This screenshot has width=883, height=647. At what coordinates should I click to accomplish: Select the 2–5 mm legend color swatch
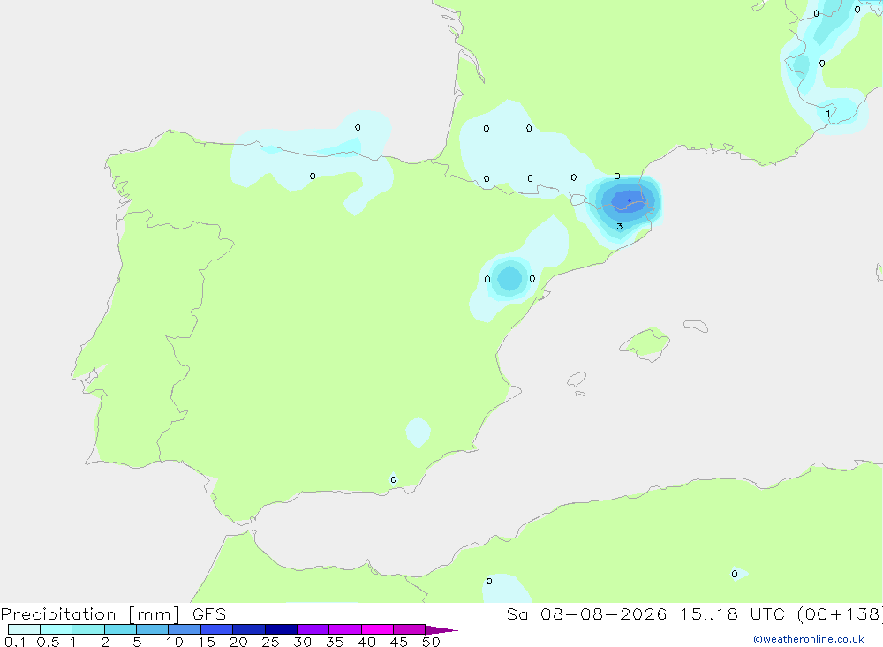[x=120, y=629]
